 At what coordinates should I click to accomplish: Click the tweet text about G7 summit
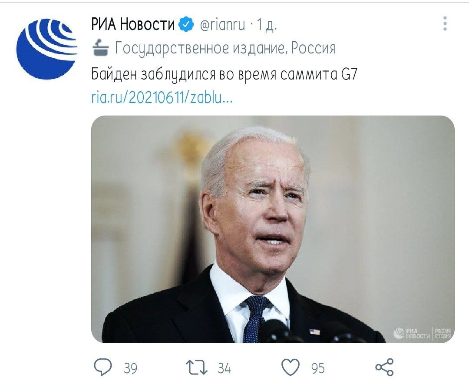(224, 74)
